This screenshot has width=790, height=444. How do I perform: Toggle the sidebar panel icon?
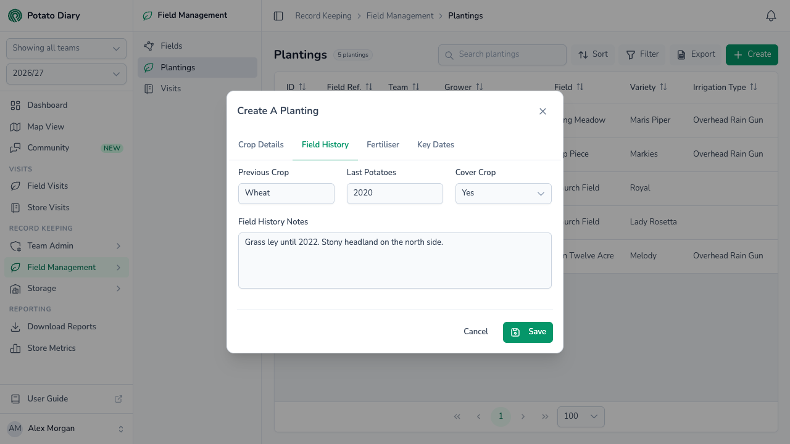coord(278,16)
